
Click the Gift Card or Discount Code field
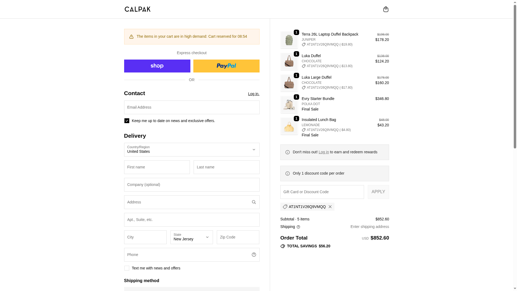coord(322,192)
